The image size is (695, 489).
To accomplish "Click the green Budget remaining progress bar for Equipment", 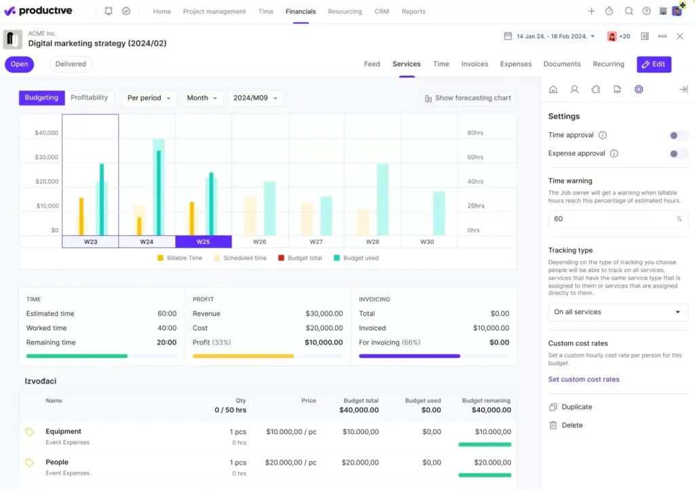I will tap(486, 444).
